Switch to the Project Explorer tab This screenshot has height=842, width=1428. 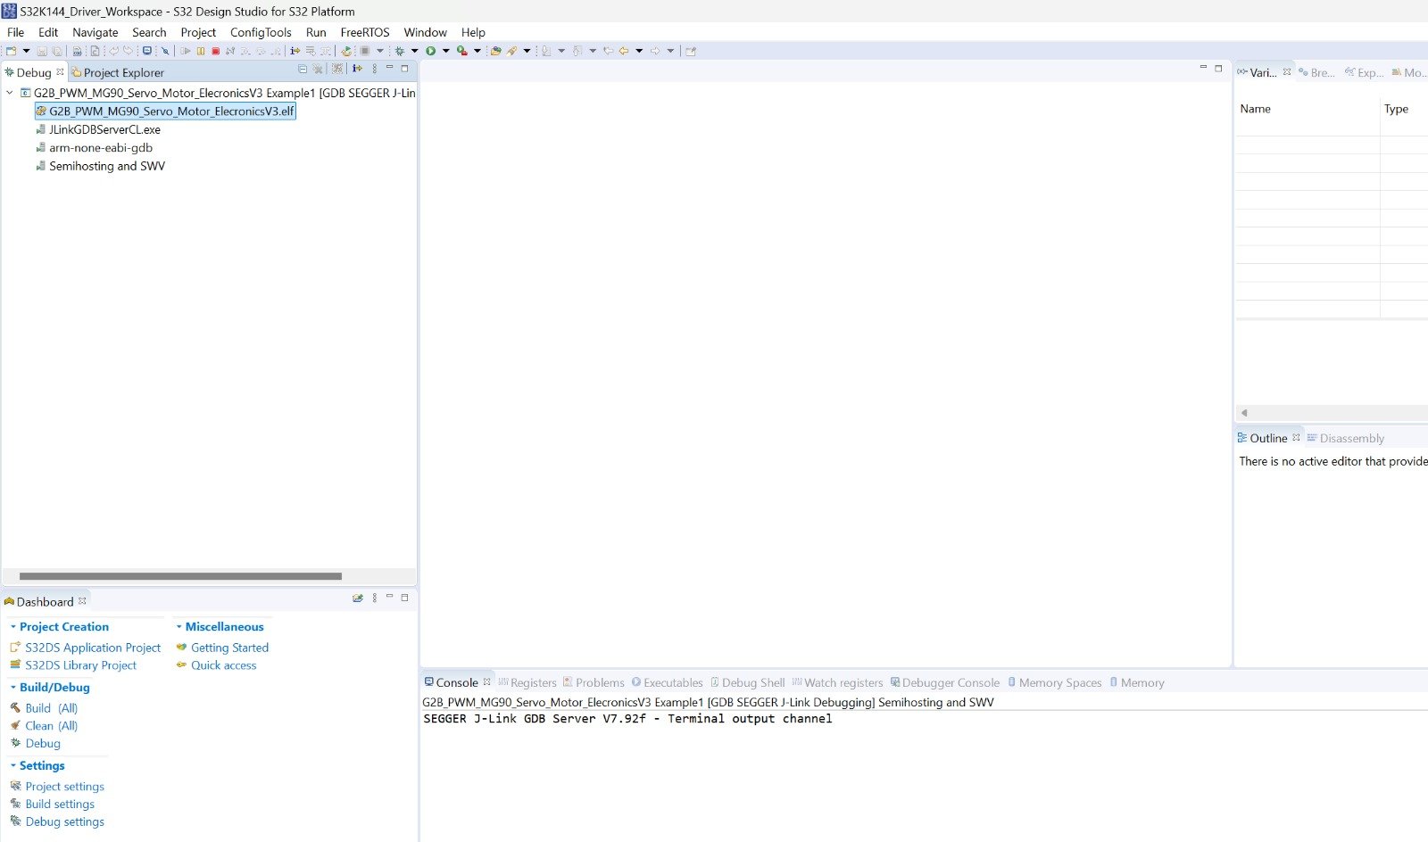(x=117, y=72)
